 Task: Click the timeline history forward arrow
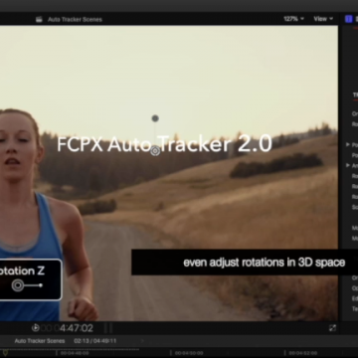click(142, 341)
